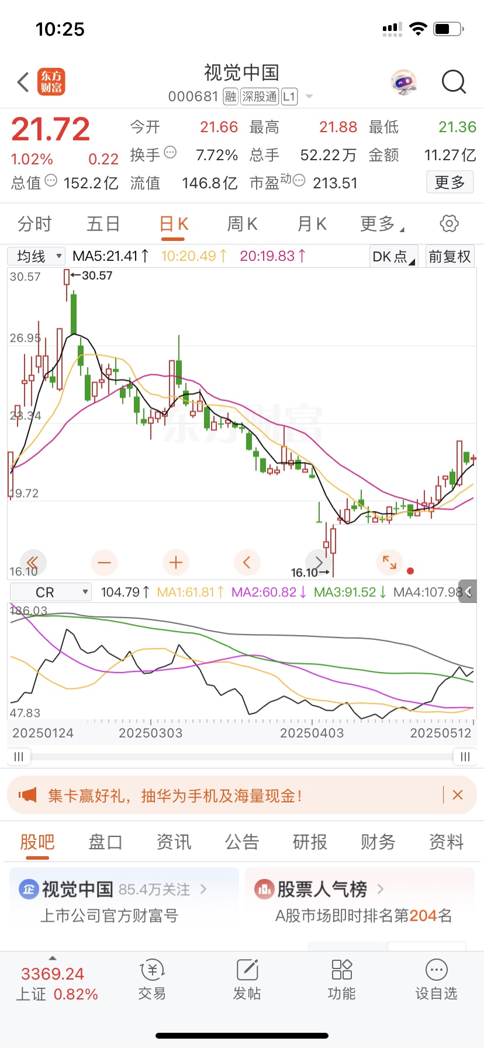The height and width of the screenshot is (1048, 484).
Task: Switch to 盘口 tab
Action: [105, 842]
